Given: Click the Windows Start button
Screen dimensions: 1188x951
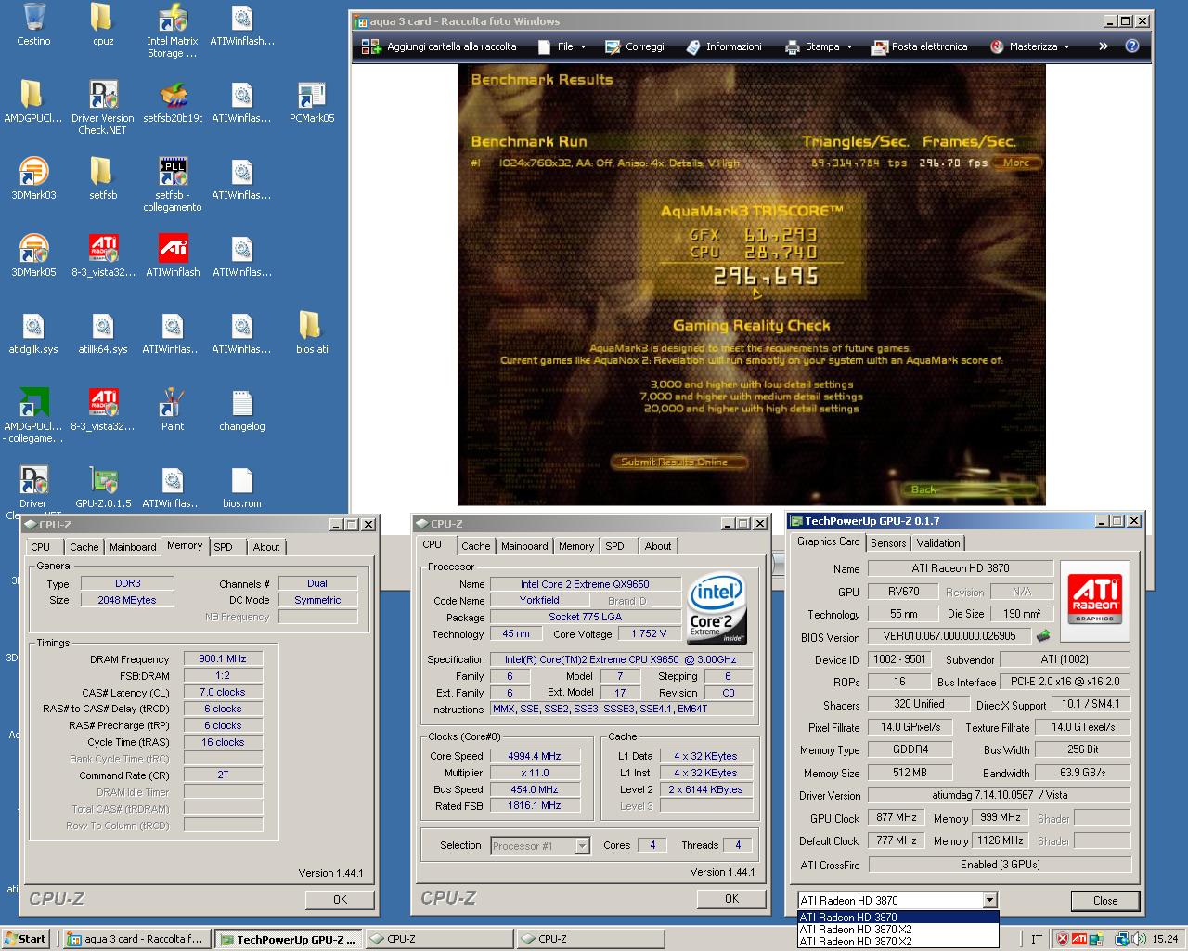Looking at the screenshot, I should pos(25,939).
